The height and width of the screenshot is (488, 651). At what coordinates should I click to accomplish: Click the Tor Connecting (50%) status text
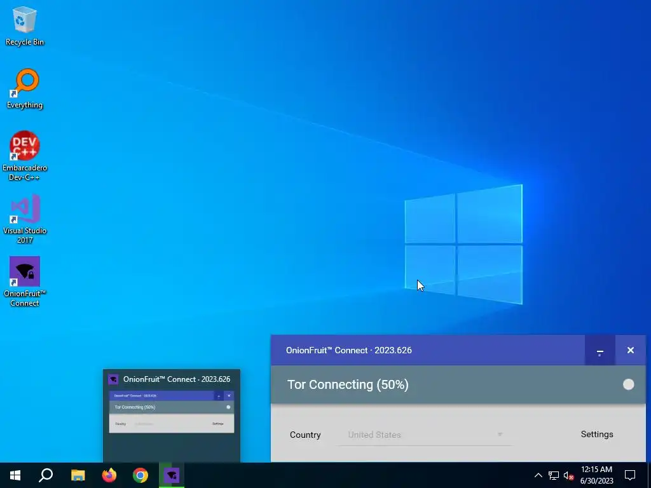tap(348, 384)
